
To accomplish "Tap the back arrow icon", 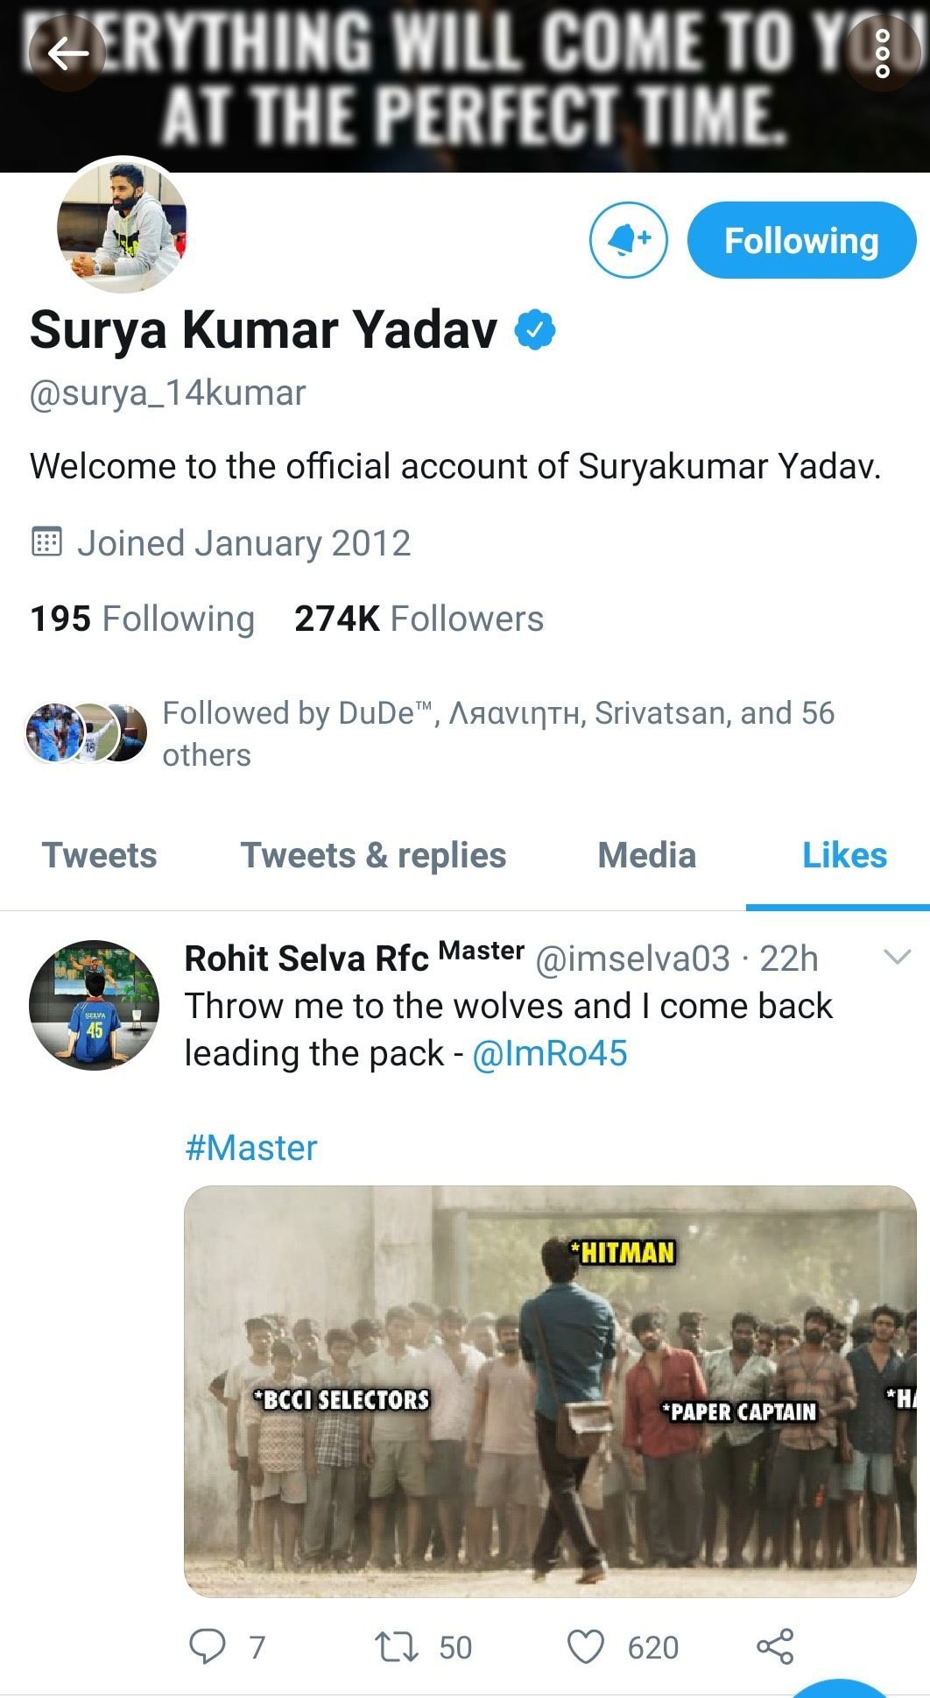I will tap(67, 54).
